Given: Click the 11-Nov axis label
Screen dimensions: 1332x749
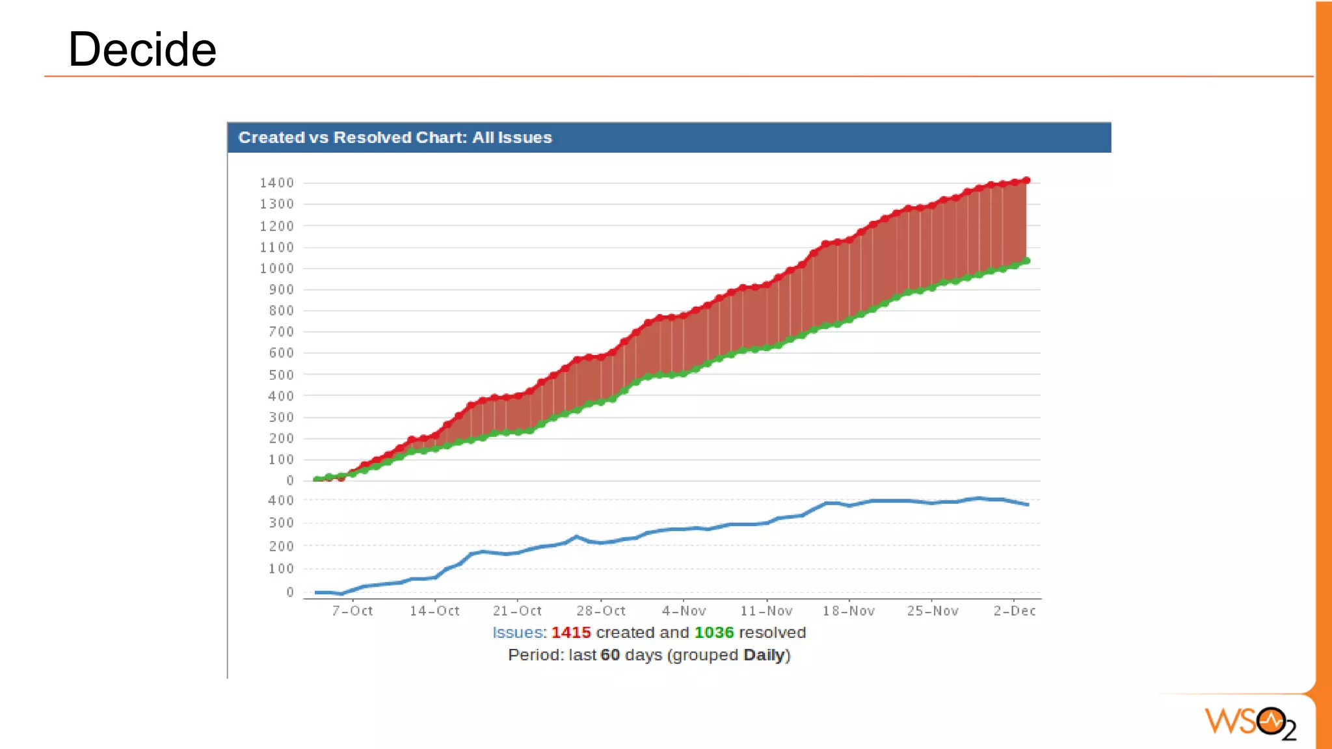Looking at the screenshot, I should [x=766, y=611].
